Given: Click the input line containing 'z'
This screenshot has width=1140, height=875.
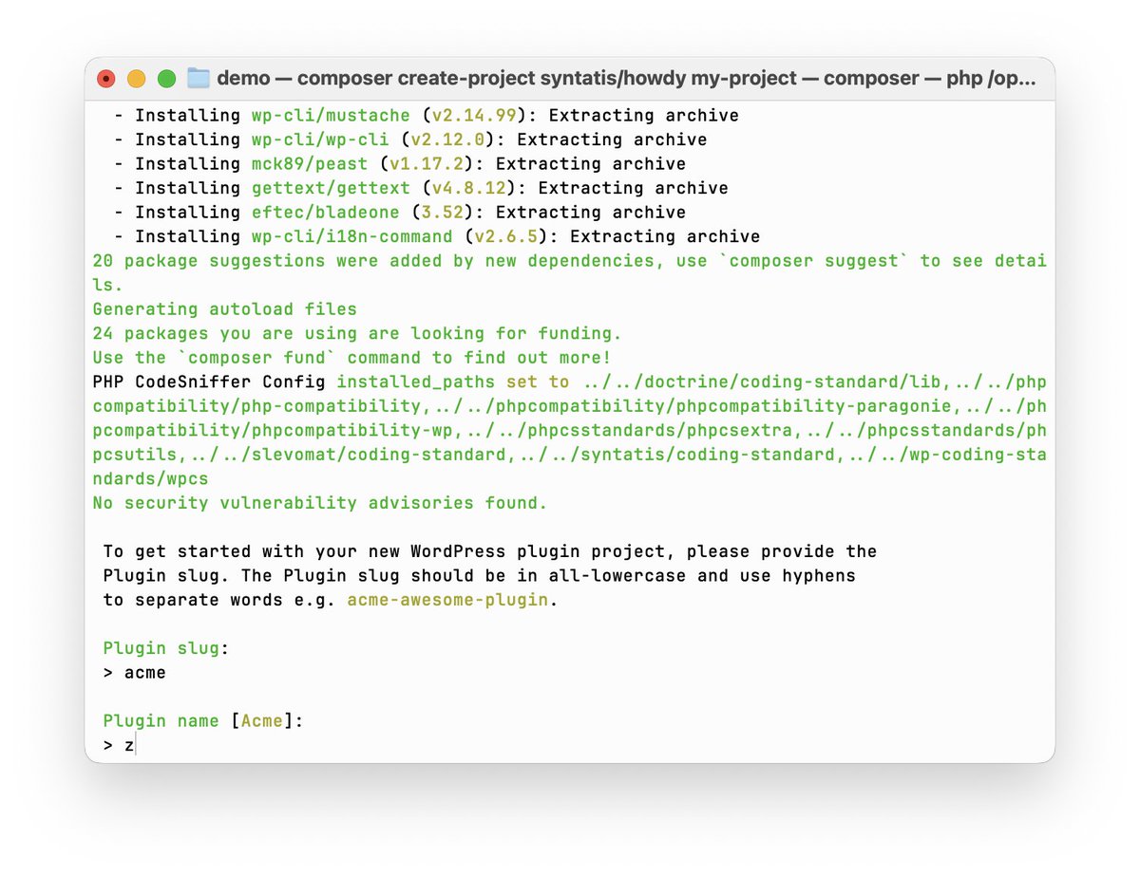Looking at the screenshot, I should click(120, 745).
